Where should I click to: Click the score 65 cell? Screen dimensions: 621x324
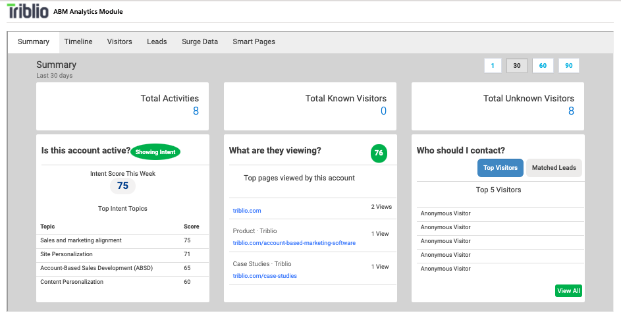point(187,268)
